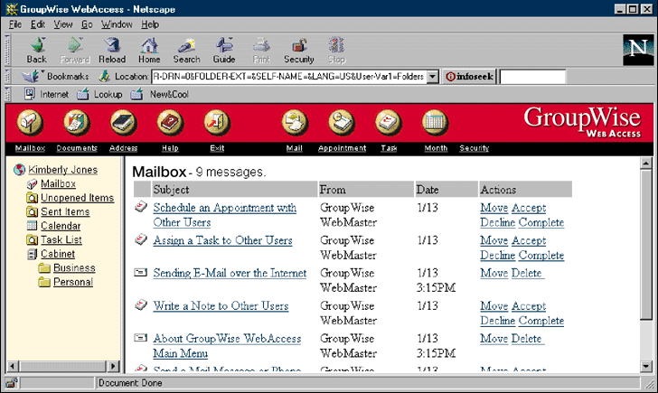Open GroupWise Mailbox round icon
Viewport: 658px width, 393px height.
(30, 123)
